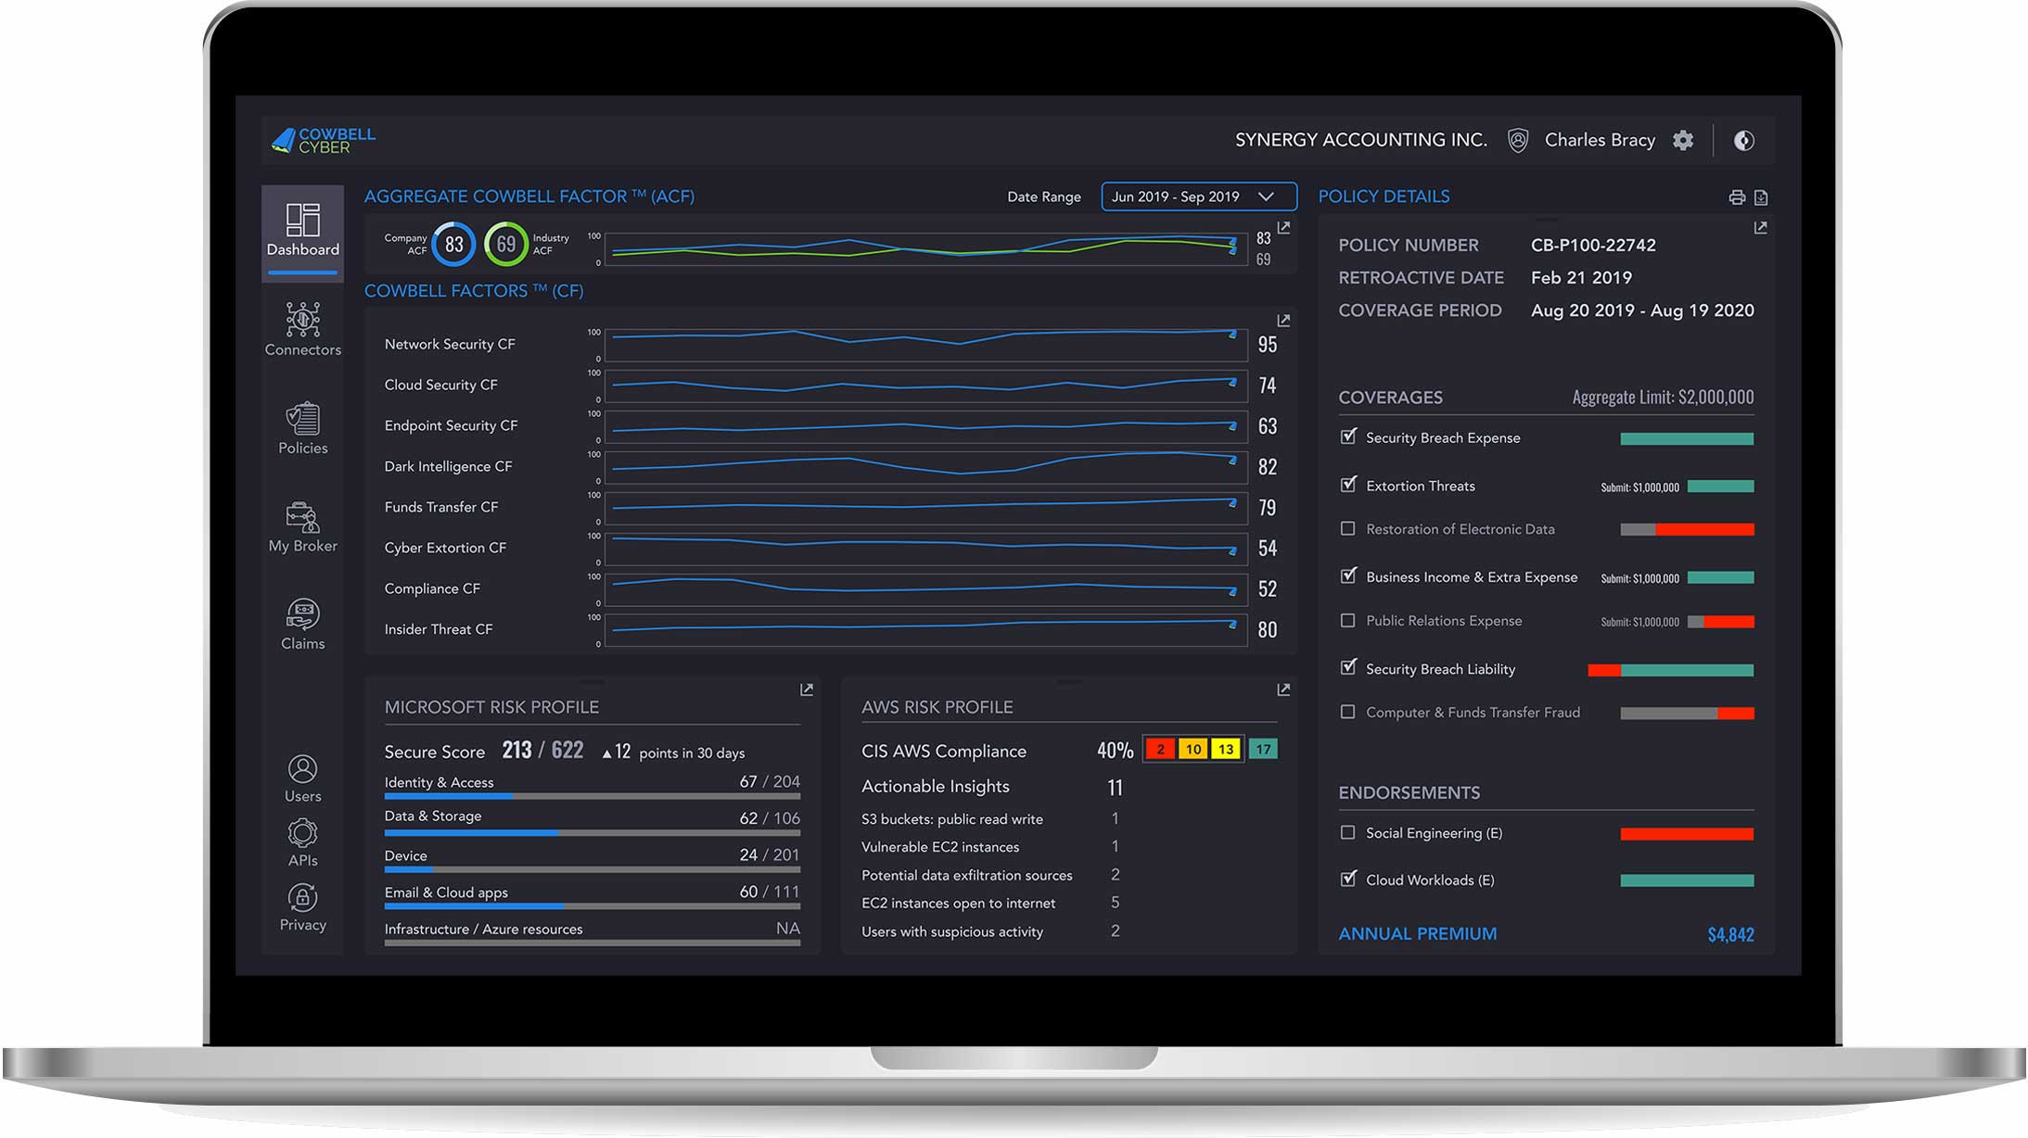
Task: Click Industry ACF 69 gauge
Action: [505, 244]
